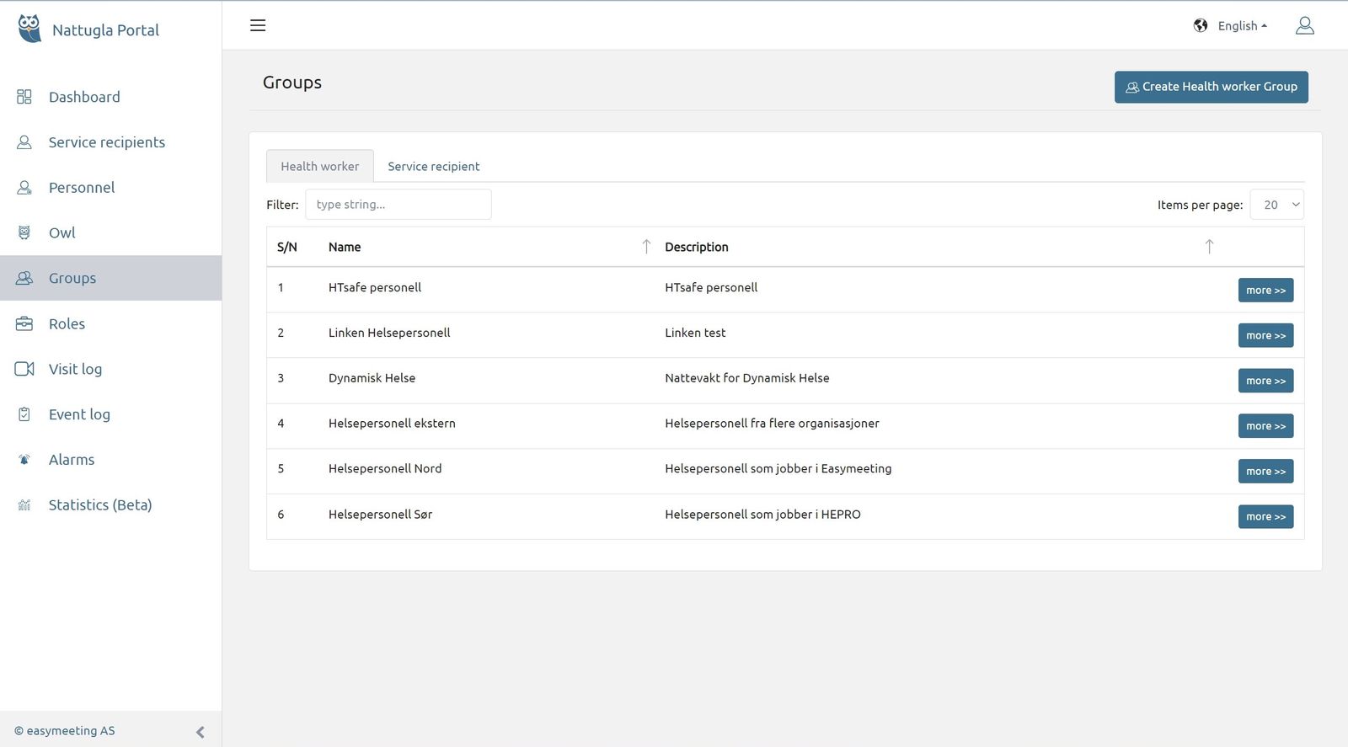Open Statistics (Beta) chart icon
Image resolution: width=1348 pixels, height=747 pixels.
24,505
